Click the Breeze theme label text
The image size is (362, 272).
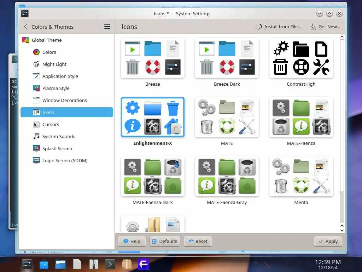[x=153, y=84]
